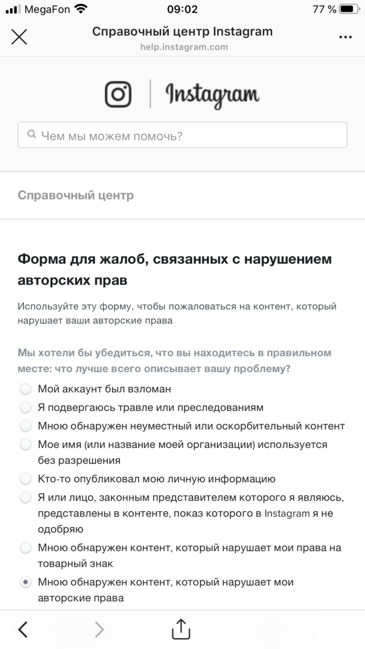This screenshot has height=649, width=365.
Task: Select 'Я подвергаюсь травле или преследованиям'
Action: (25, 407)
